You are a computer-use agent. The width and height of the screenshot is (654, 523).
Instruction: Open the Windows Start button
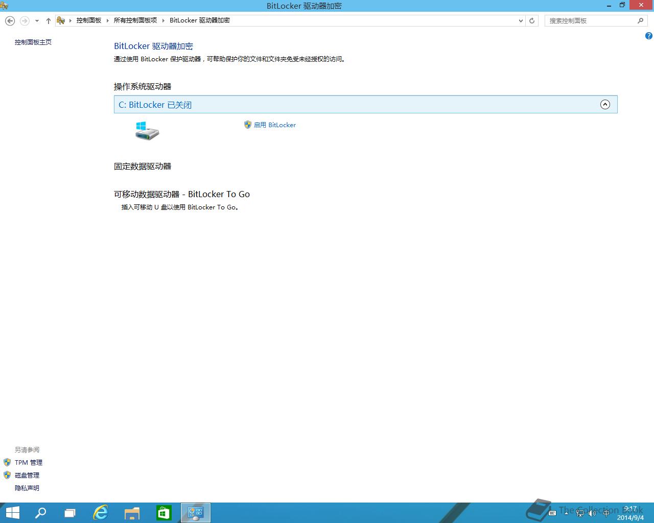click(12, 513)
